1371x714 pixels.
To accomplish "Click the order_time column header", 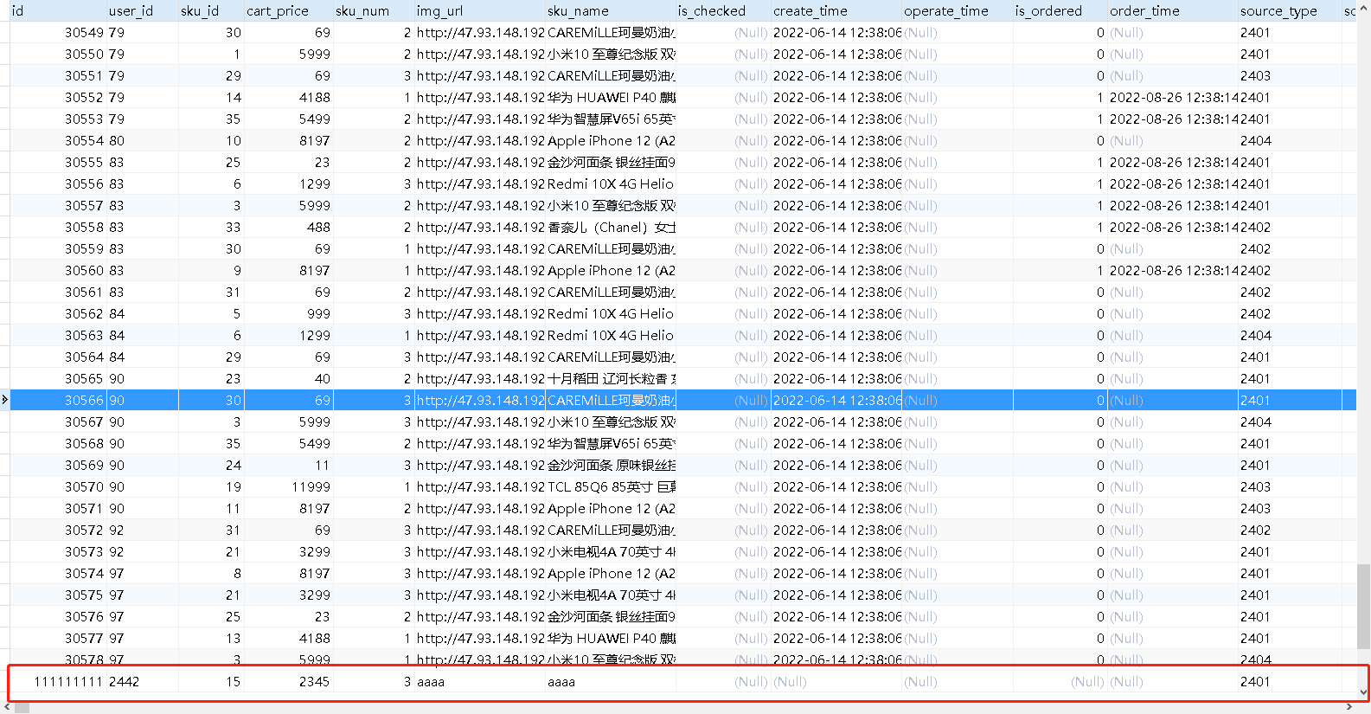I will click(x=1173, y=10).
